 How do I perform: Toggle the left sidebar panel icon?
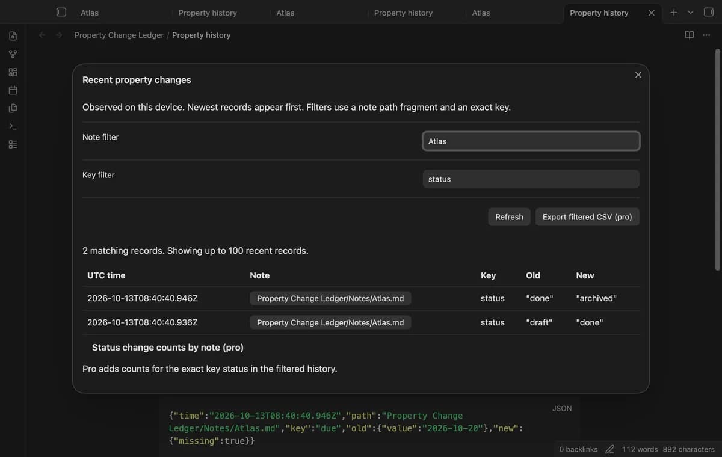(x=61, y=12)
